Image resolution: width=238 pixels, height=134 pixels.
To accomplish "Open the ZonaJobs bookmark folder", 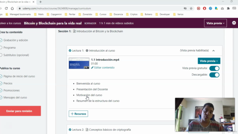I will [85, 14].
